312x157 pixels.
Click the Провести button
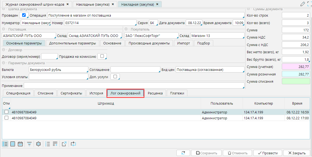(x=267, y=153)
